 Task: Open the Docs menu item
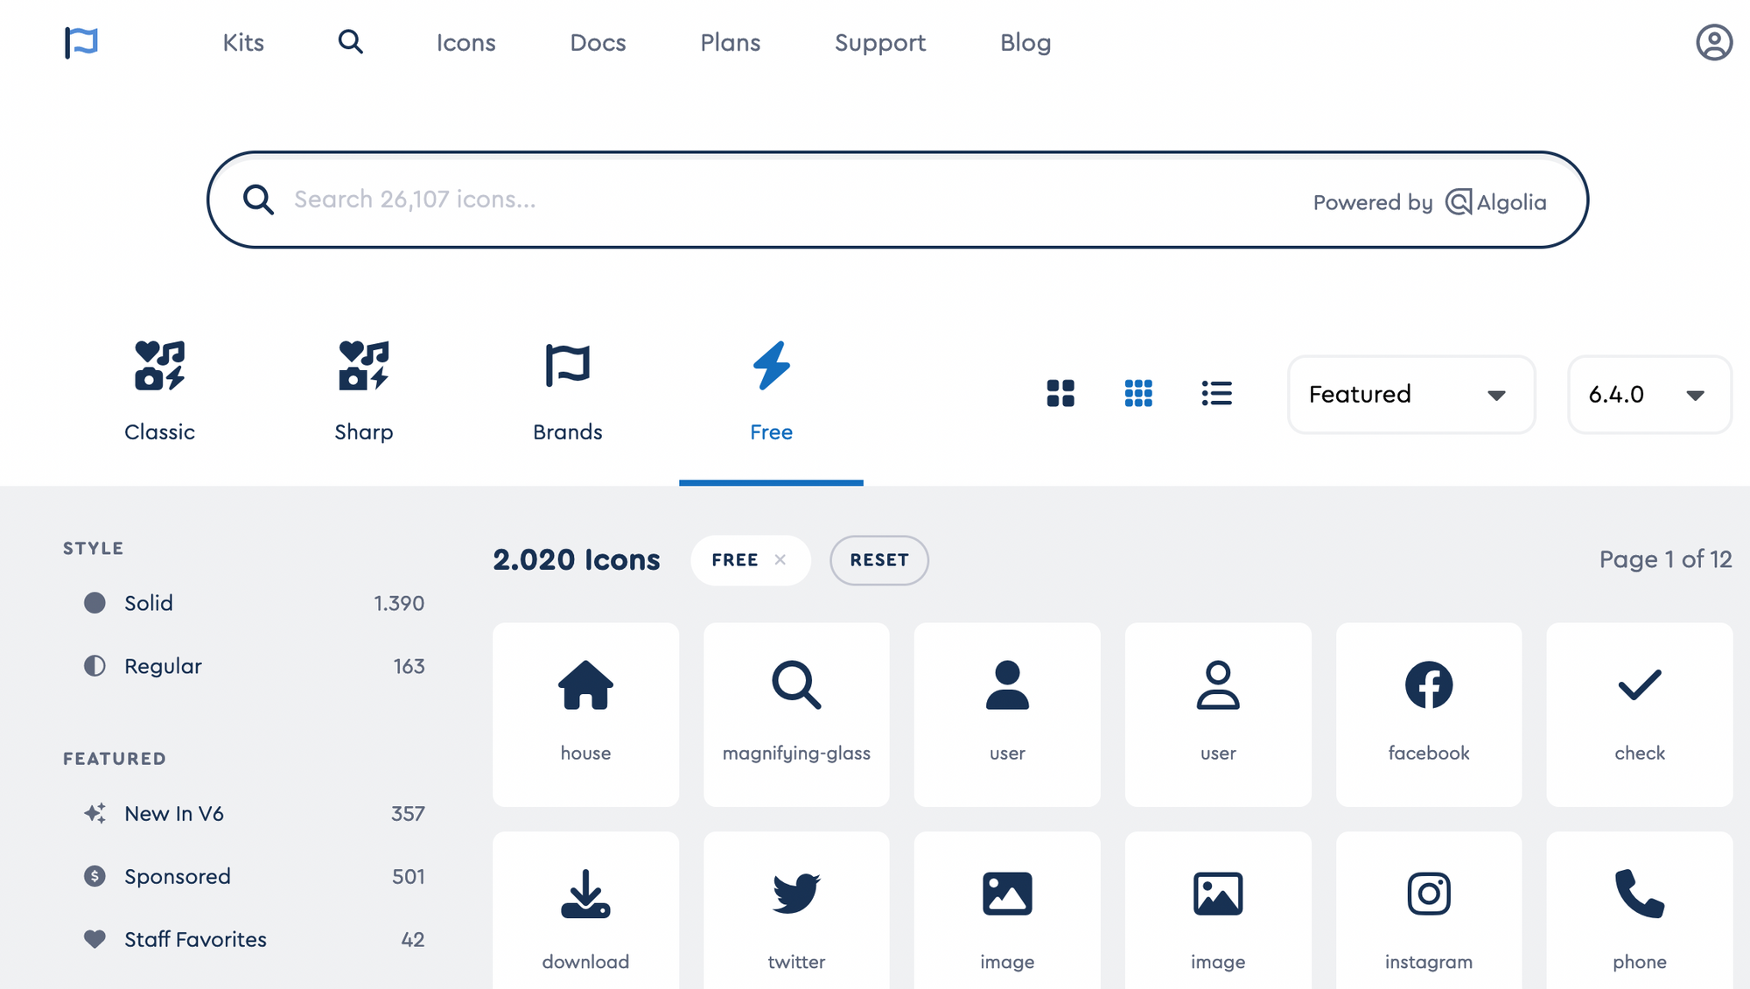tap(598, 42)
